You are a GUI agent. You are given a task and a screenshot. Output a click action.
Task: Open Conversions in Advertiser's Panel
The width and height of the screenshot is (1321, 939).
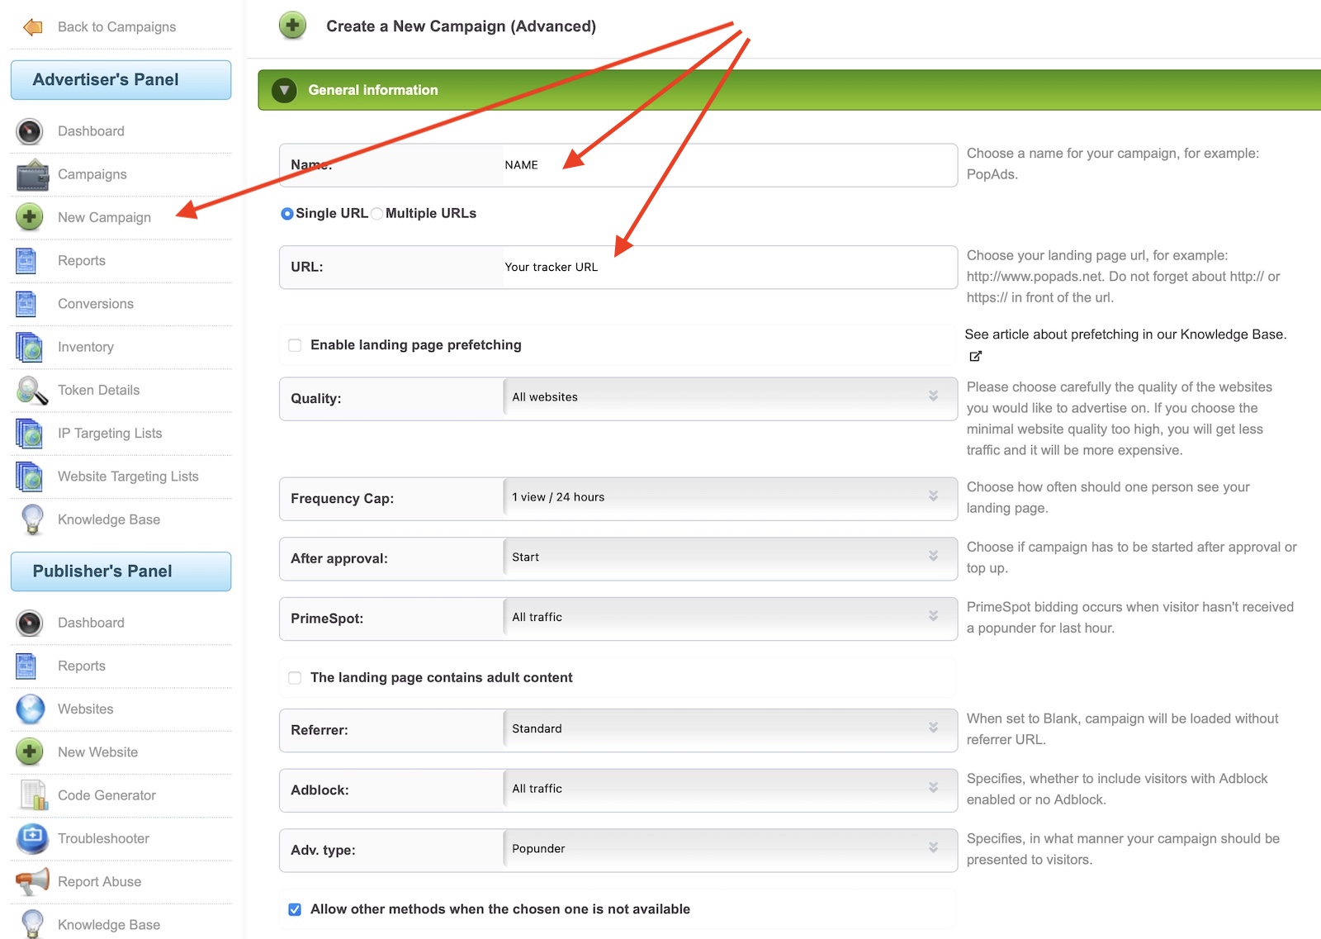coord(96,304)
